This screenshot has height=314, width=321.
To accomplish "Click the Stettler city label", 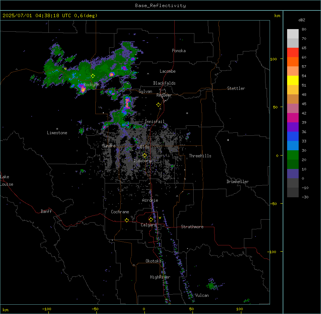I will pyautogui.click(x=236, y=88).
